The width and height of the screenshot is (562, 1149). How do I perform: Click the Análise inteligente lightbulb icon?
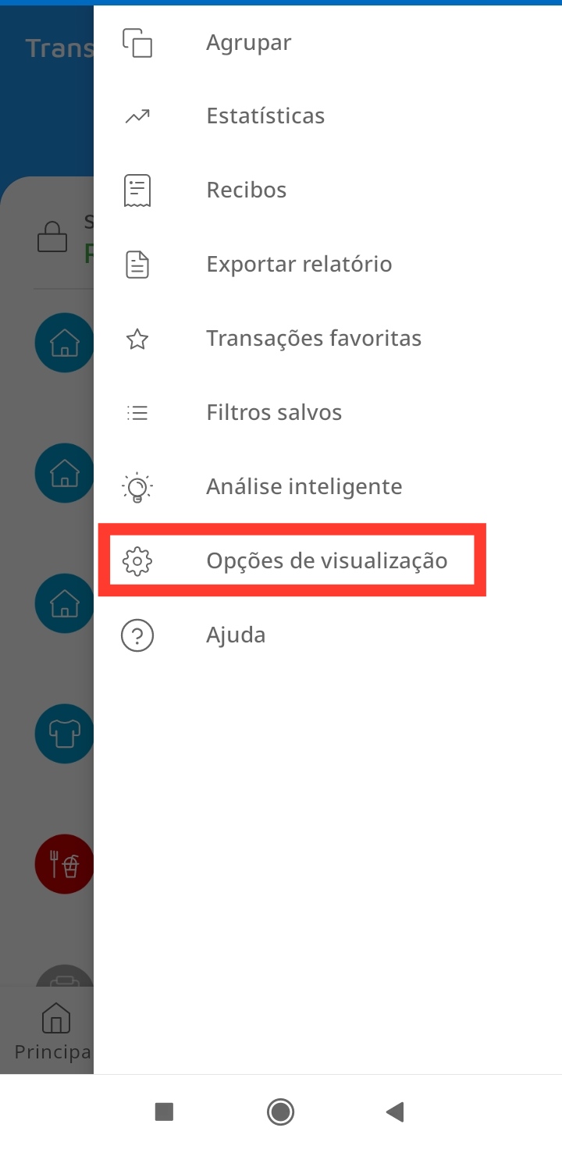(137, 487)
